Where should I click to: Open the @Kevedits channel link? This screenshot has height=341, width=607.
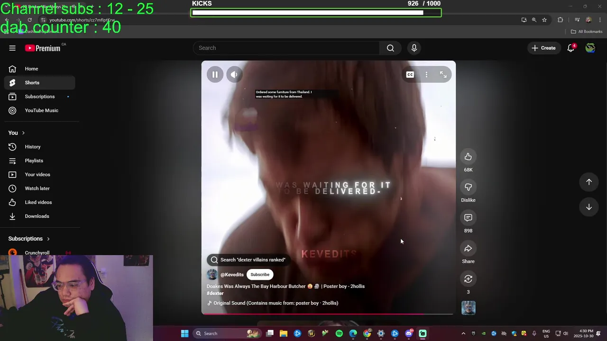(232, 275)
